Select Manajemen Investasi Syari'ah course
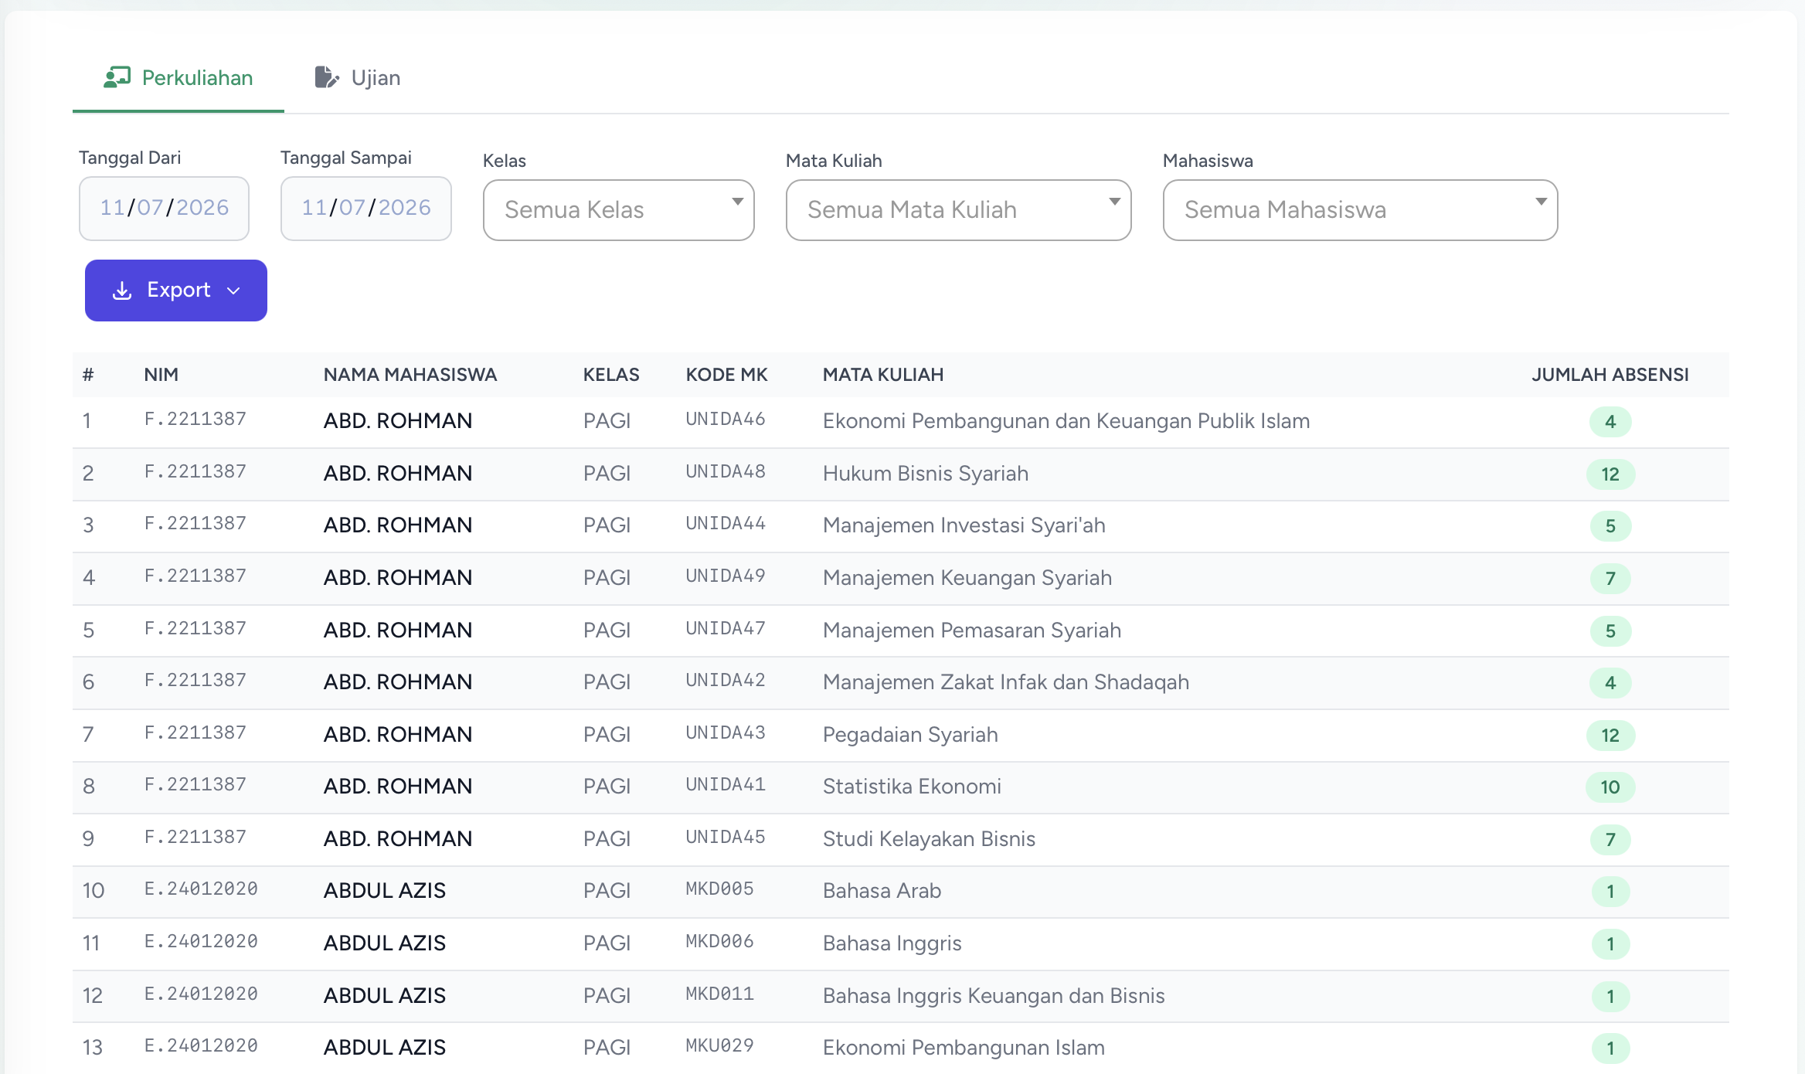Screen dimensions: 1805x1074 964,525
